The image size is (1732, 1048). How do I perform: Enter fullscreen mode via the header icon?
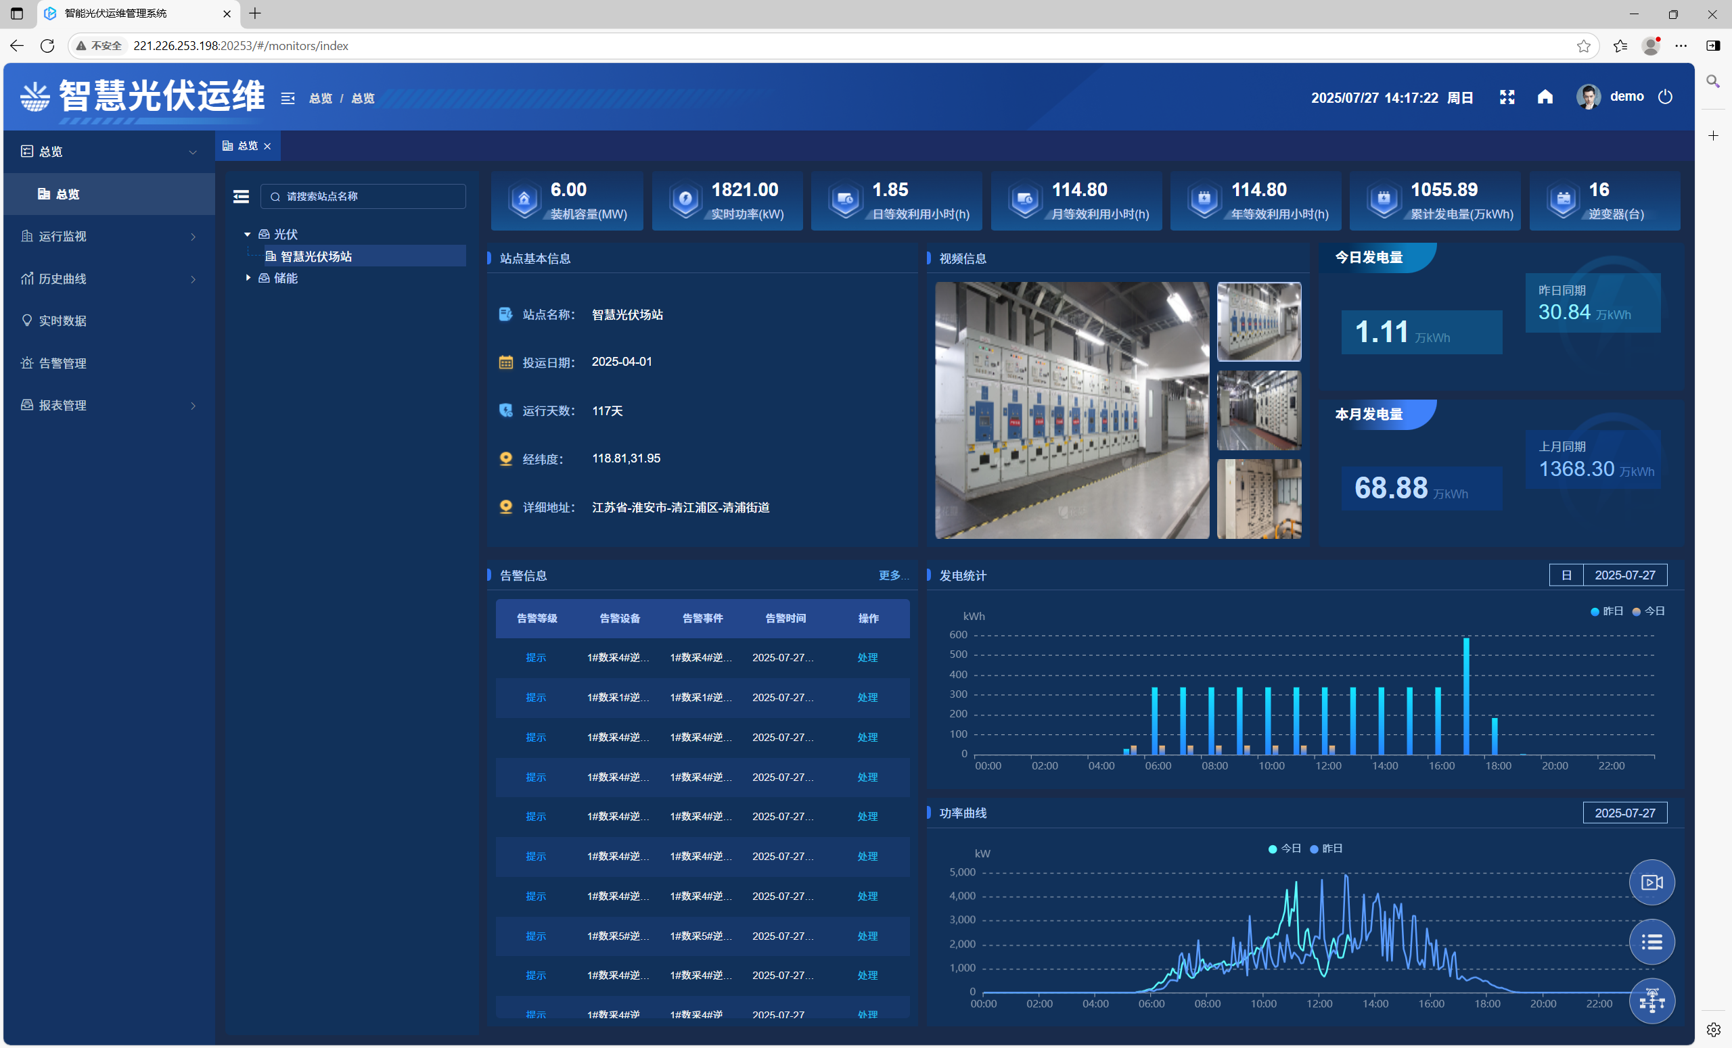1506,97
